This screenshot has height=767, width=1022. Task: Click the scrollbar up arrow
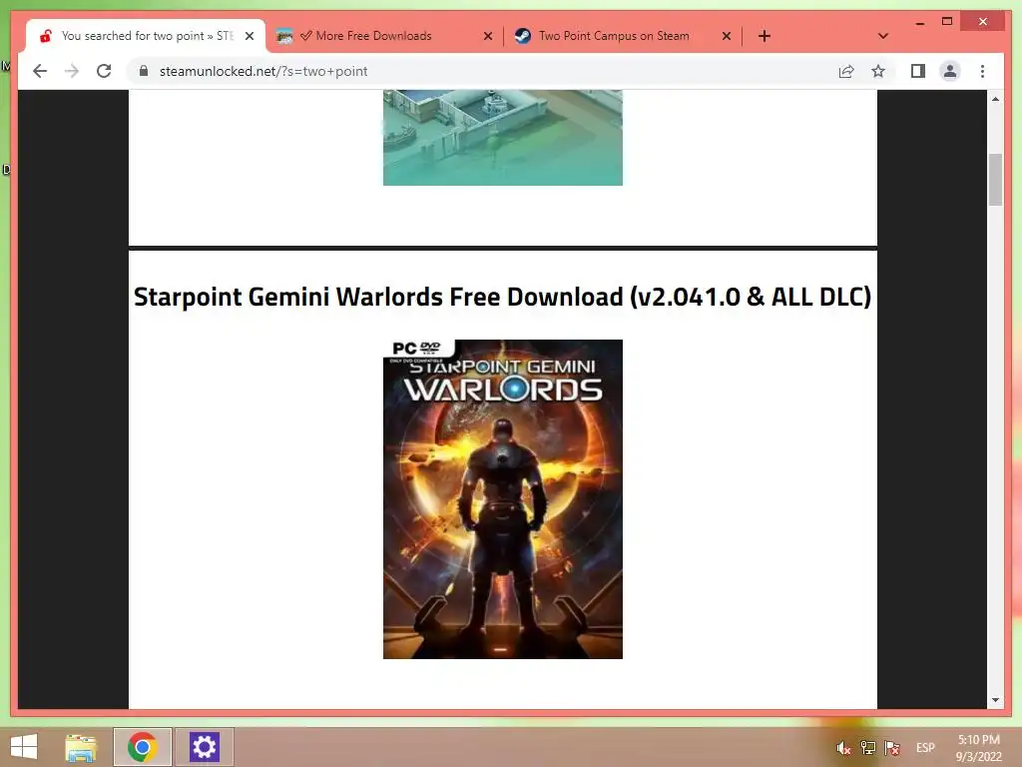tap(995, 99)
